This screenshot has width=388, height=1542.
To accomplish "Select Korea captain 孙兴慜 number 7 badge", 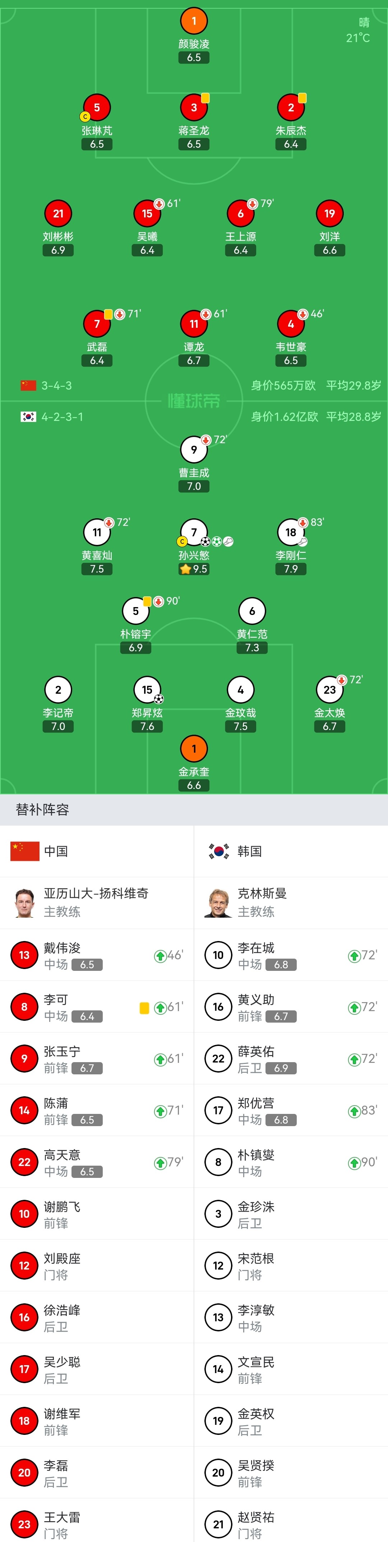I will click(x=194, y=532).
